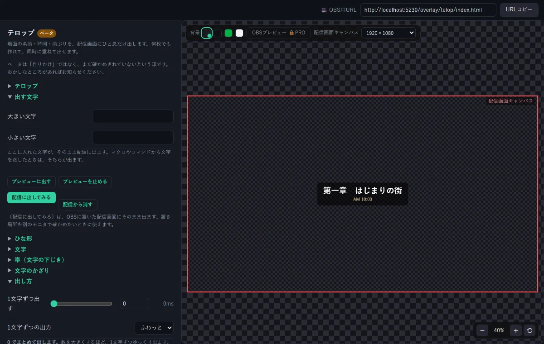Click the 配信画面キャンバス label on canvas corner
This screenshot has height=344, width=544.
point(510,101)
